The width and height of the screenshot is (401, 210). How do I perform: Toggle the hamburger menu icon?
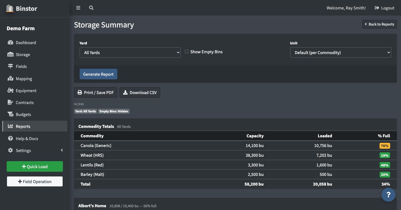78,8
